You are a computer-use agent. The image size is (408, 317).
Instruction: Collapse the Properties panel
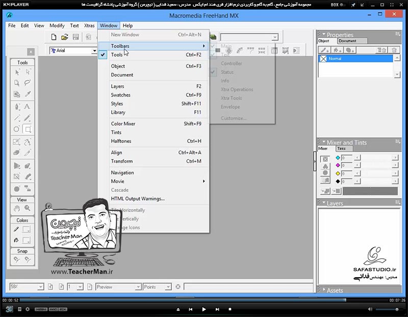click(324, 34)
